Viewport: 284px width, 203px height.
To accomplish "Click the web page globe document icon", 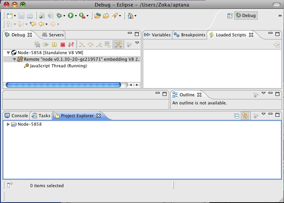I will (x=42, y=16).
